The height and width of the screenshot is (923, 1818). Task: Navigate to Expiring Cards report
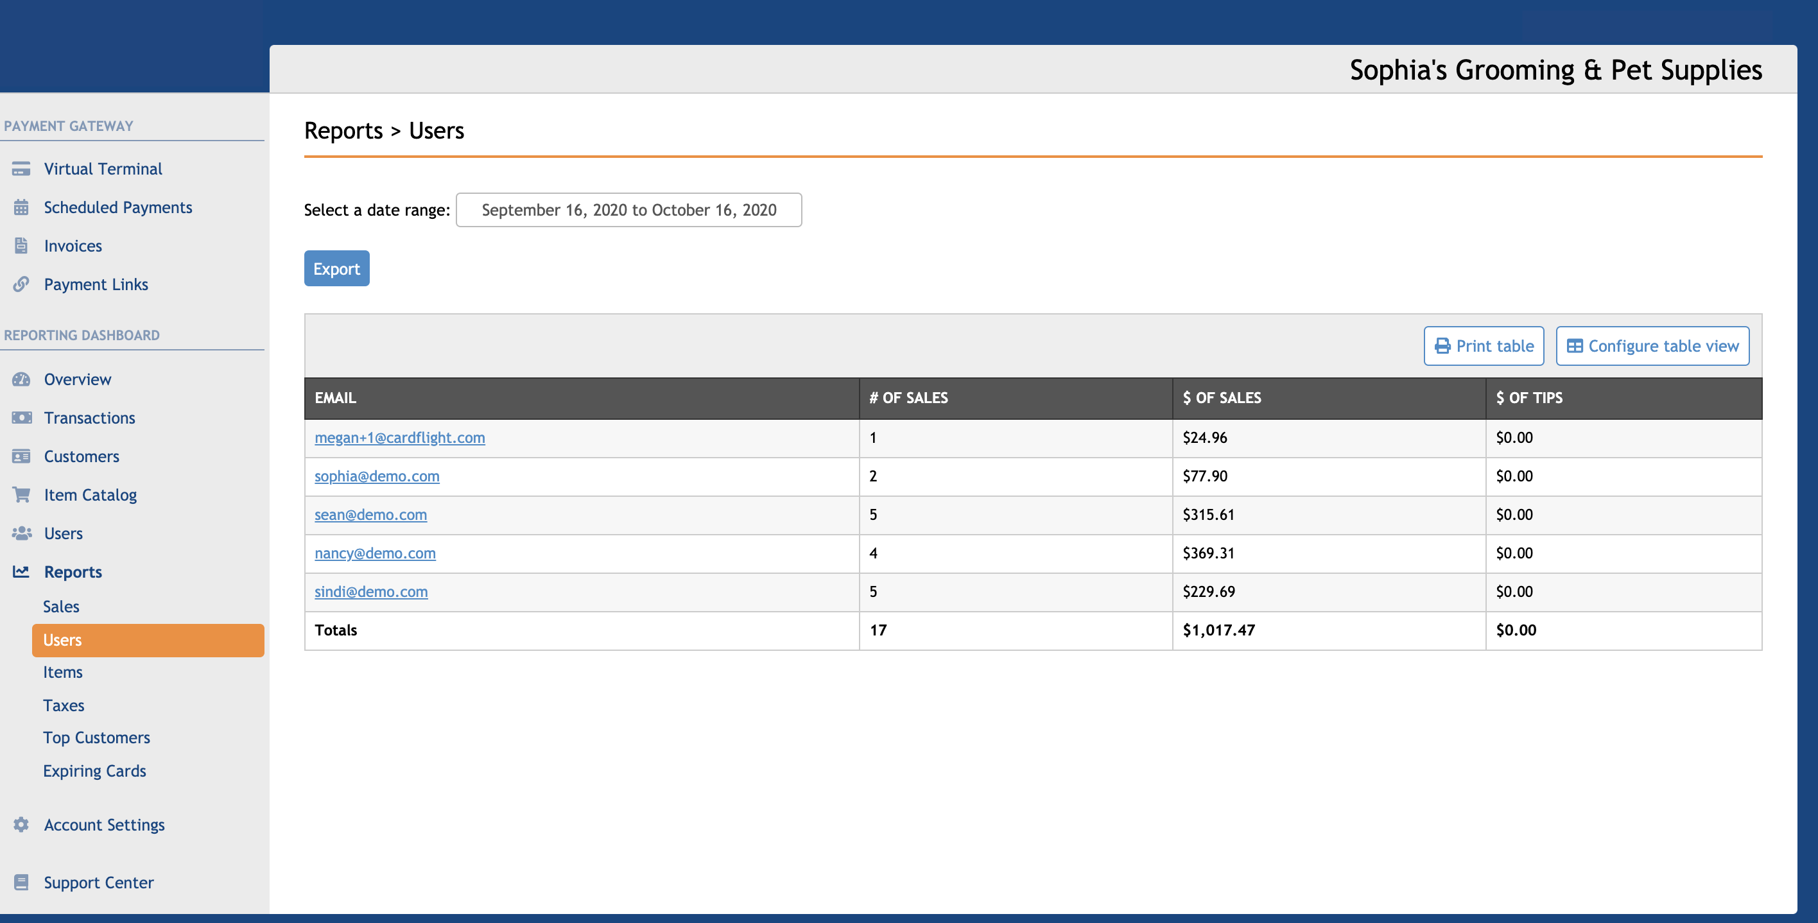pyautogui.click(x=94, y=770)
